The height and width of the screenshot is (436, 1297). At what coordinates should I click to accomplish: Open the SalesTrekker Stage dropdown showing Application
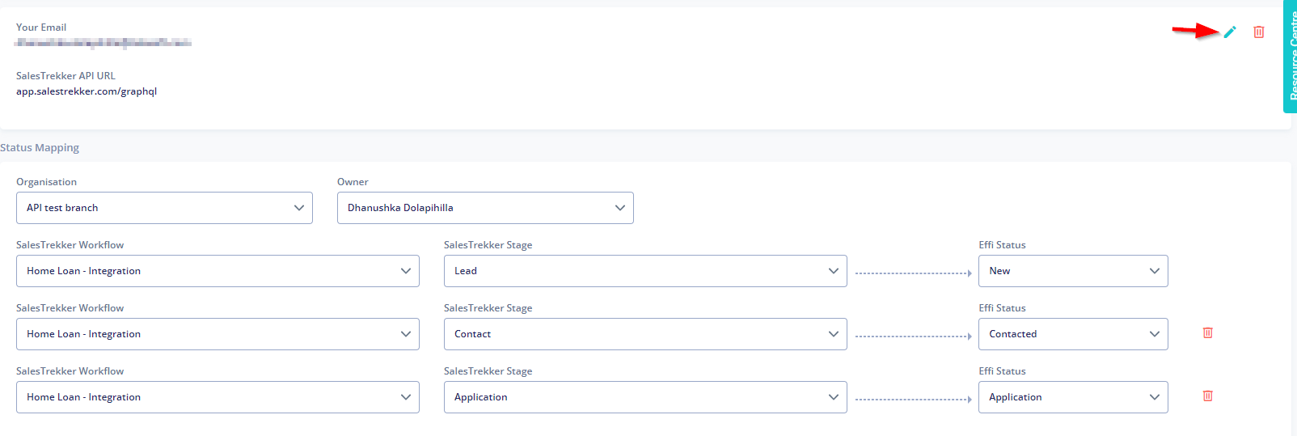point(645,397)
